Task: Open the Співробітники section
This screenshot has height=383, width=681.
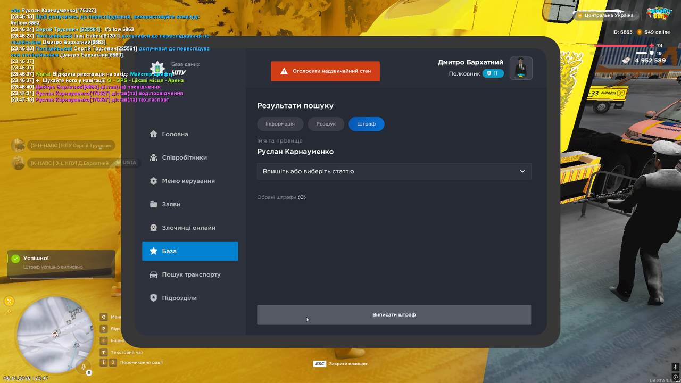Action: pos(190,157)
